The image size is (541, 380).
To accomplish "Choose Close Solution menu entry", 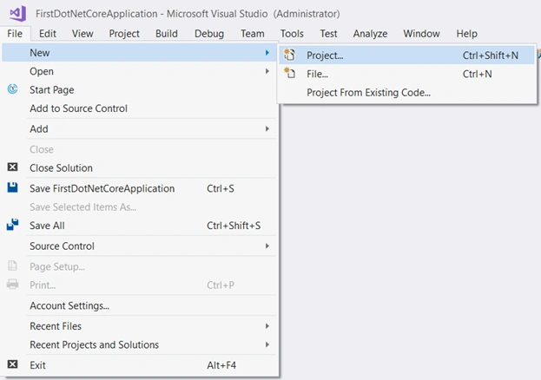I will click(139, 167).
